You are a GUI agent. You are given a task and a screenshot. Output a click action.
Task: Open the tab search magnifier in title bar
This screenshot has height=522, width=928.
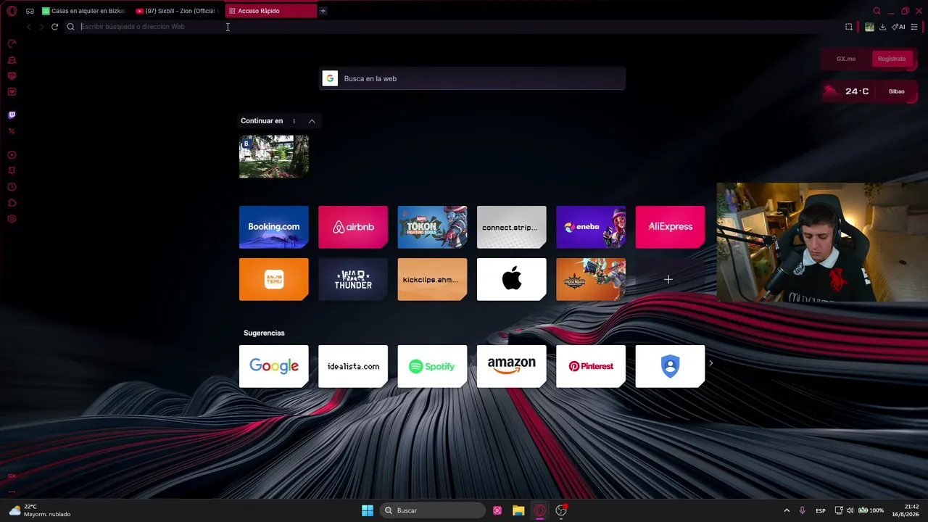[x=877, y=11]
